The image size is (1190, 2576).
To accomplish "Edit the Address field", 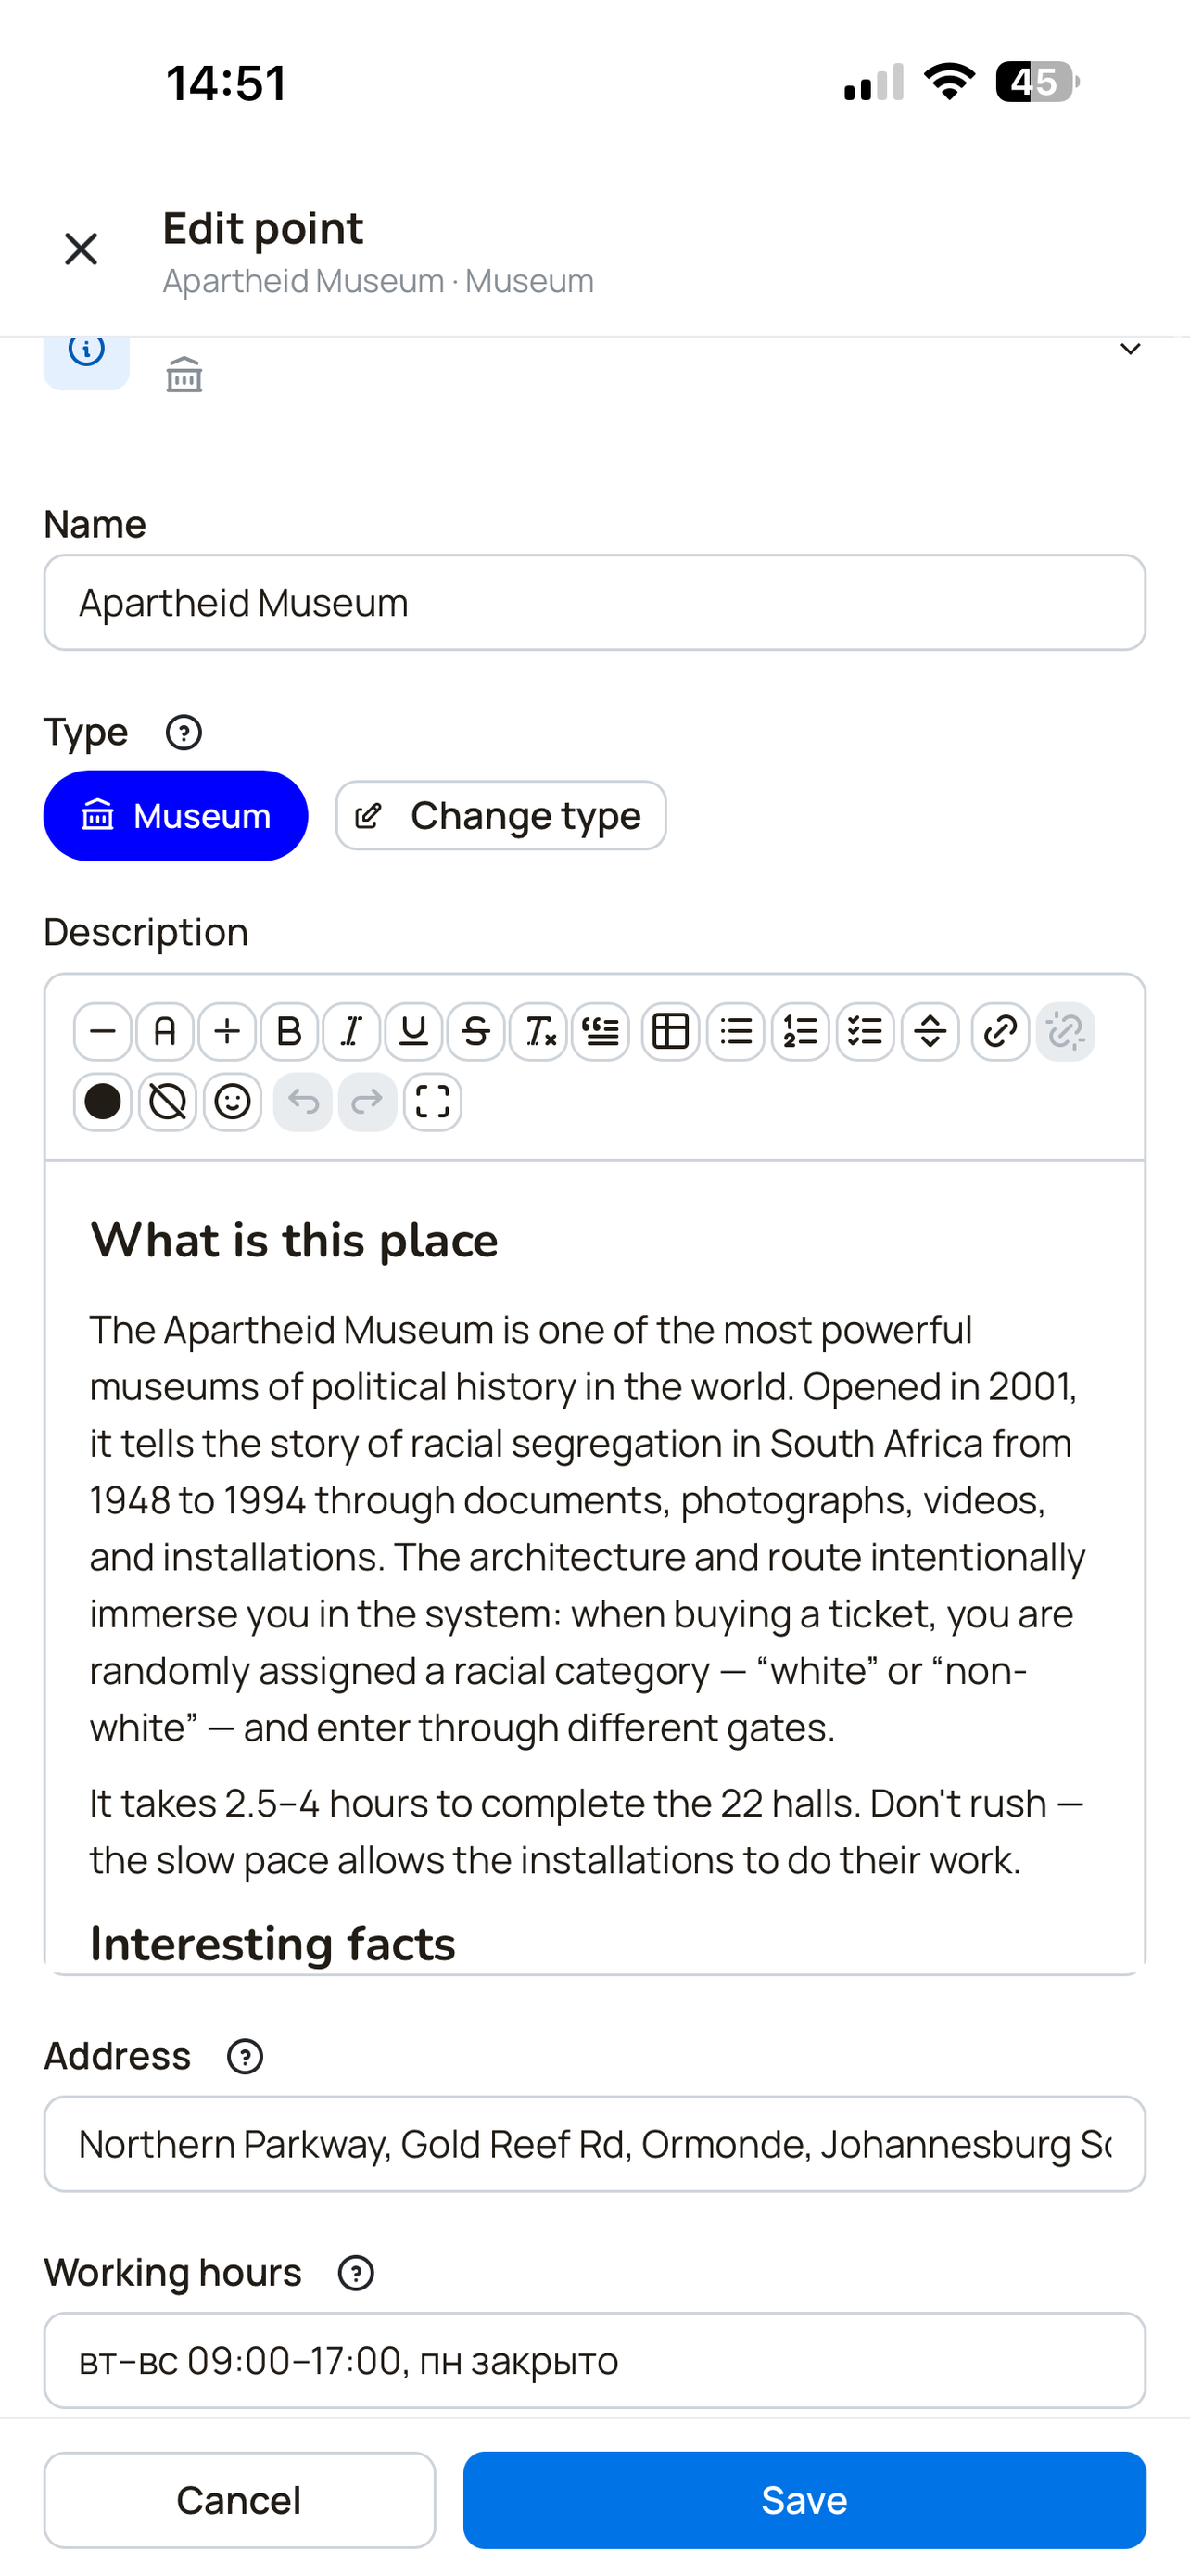I will click(x=594, y=2144).
